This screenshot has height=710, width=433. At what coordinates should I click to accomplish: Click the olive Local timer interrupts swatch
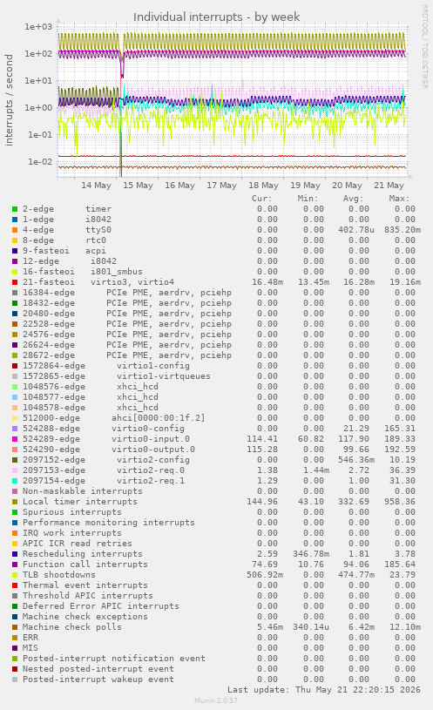(x=15, y=502)
